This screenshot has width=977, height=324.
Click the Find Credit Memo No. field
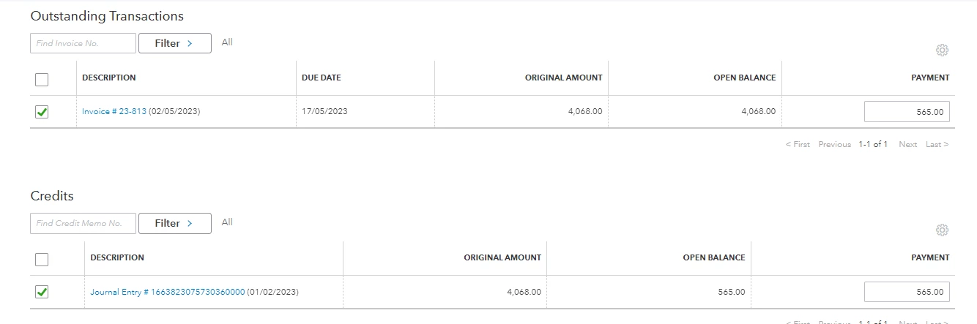[x=83, y=223]
